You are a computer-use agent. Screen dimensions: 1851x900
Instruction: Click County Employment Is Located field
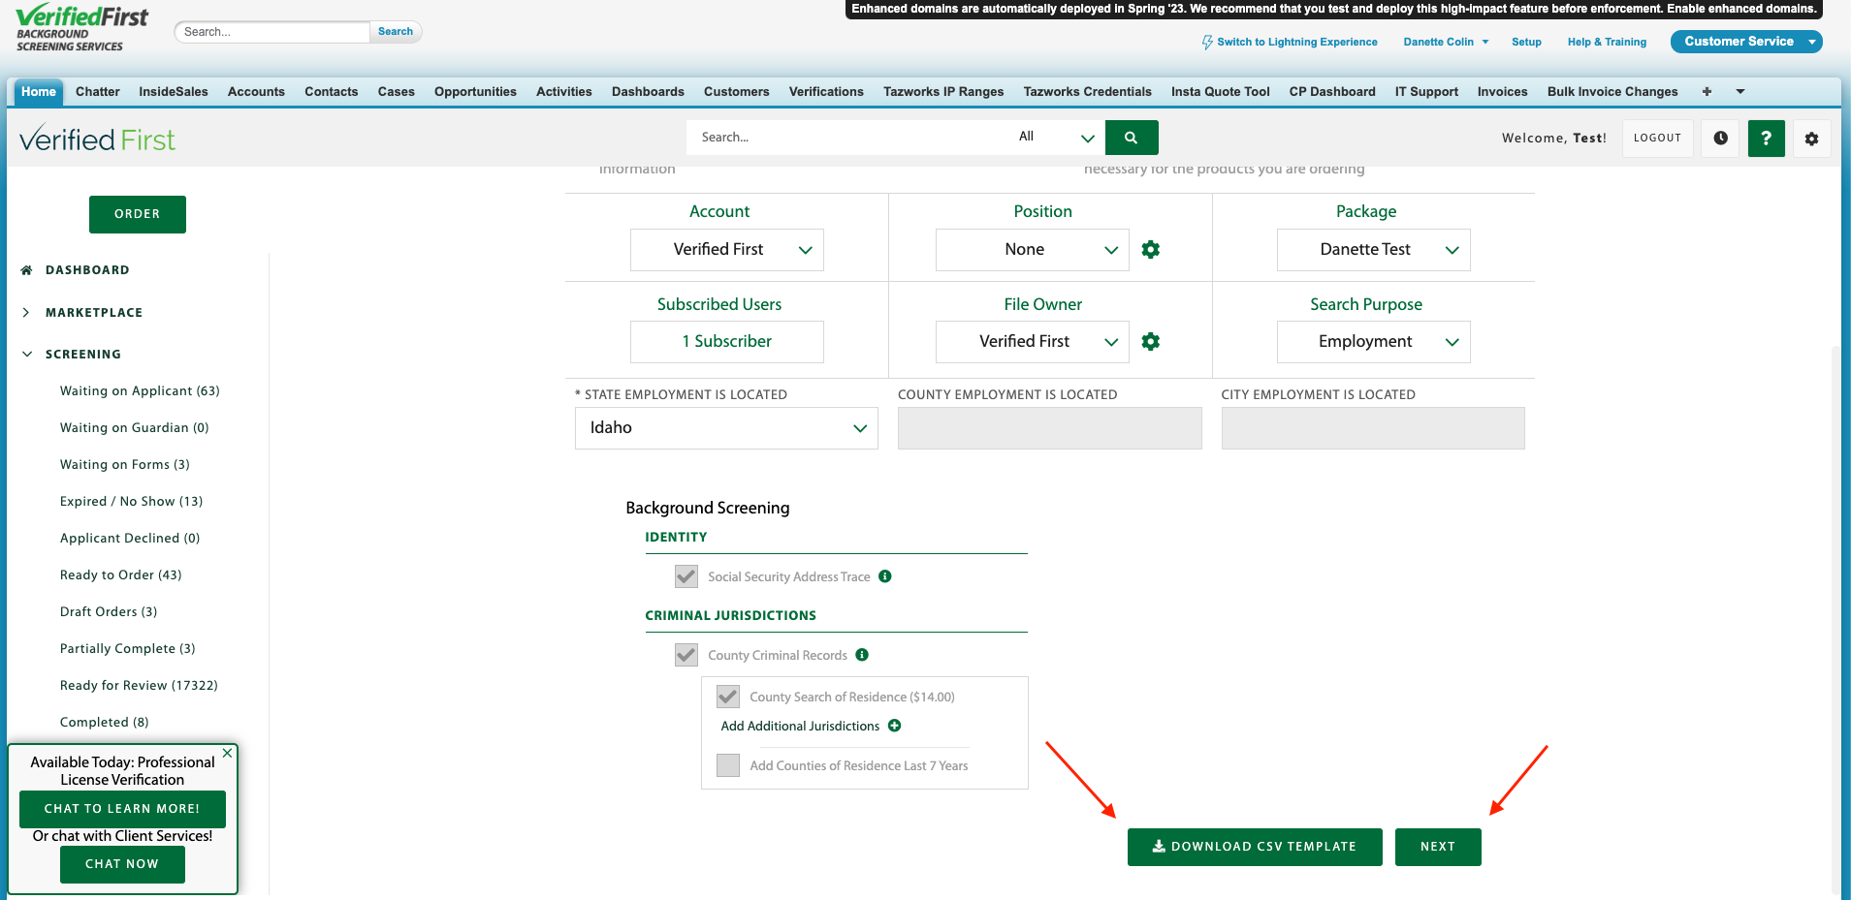(x=1050, y=428)
